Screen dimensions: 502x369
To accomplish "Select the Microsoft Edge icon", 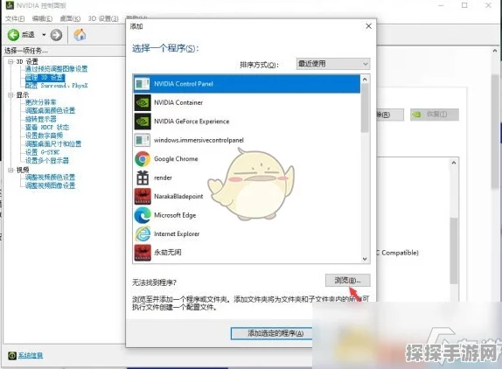I will click(143, 215).
